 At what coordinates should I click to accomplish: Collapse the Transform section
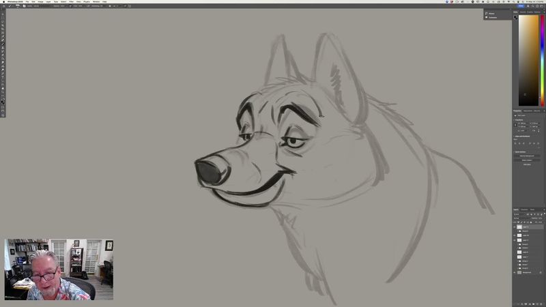[x=514, y=120]
